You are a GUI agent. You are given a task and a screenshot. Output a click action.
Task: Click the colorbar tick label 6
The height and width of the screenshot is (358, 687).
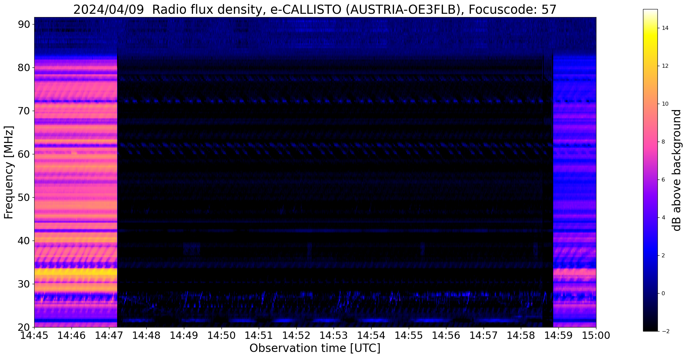663,180
